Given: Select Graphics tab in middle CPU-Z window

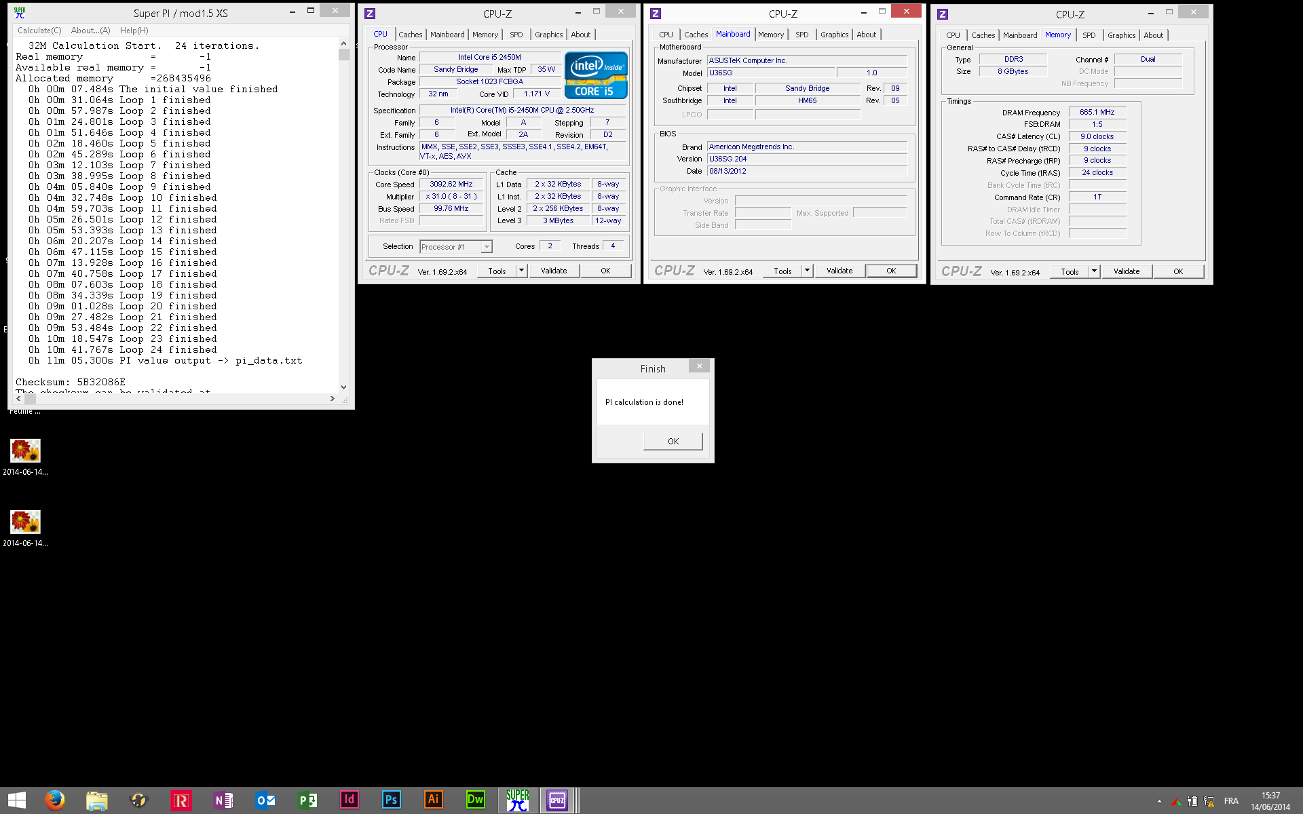Looking at the screenshot, I should click(x=834, y=35).
